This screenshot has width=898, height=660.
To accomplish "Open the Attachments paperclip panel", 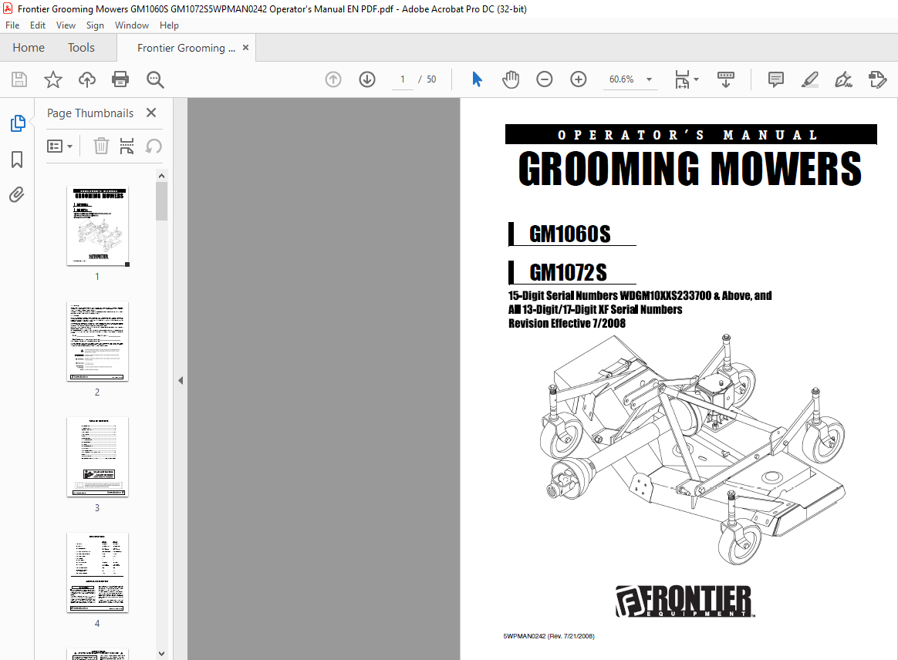I will (17, 195).
